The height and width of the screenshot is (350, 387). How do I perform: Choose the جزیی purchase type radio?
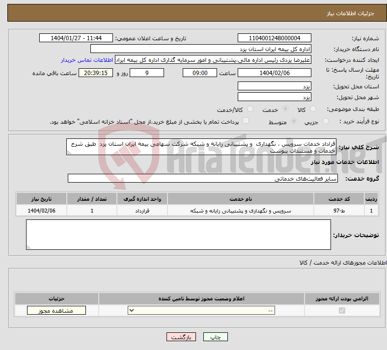pos(326,121)
